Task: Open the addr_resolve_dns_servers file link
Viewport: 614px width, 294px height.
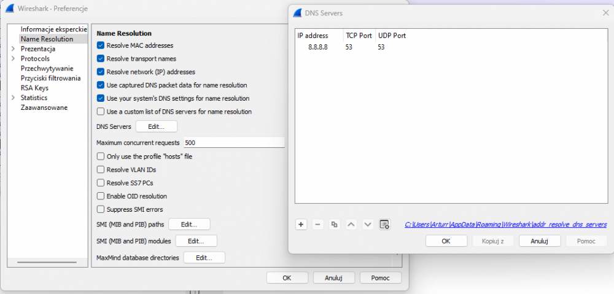Action: [x=505, y=225]
